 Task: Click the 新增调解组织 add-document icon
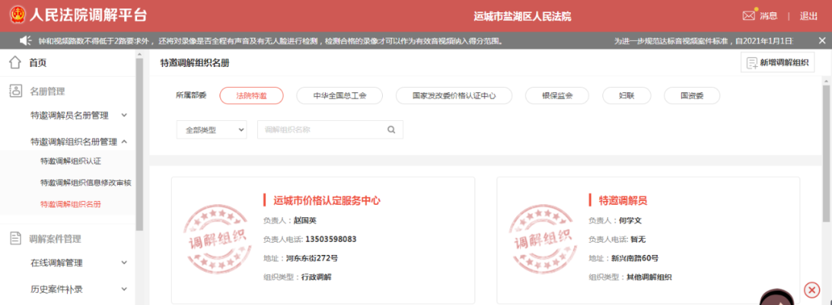(x=751, y=62)
